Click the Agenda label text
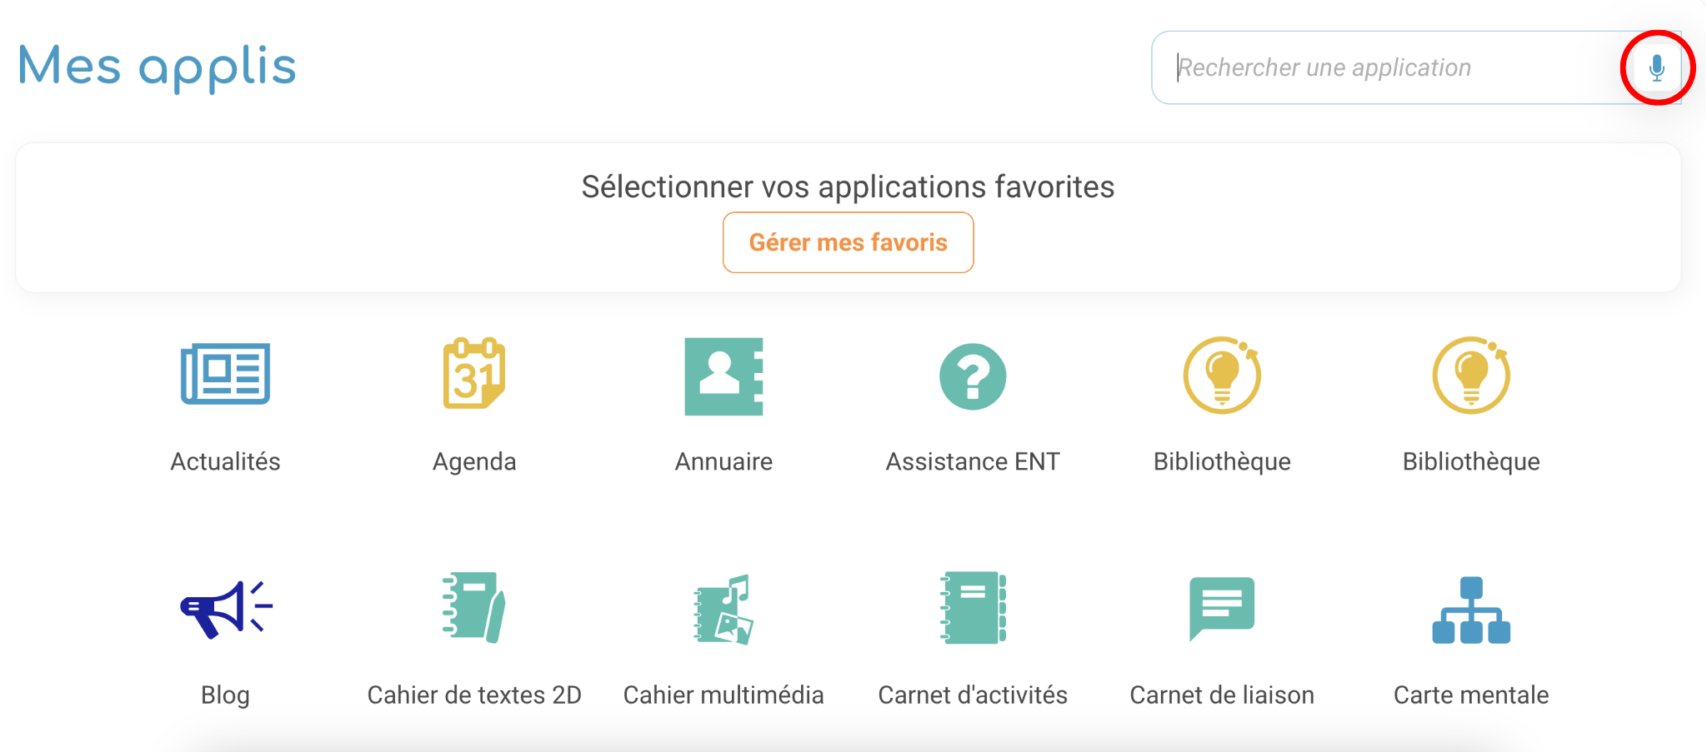The width and height of the screenshot is (1707, 752). click(474, 461)
